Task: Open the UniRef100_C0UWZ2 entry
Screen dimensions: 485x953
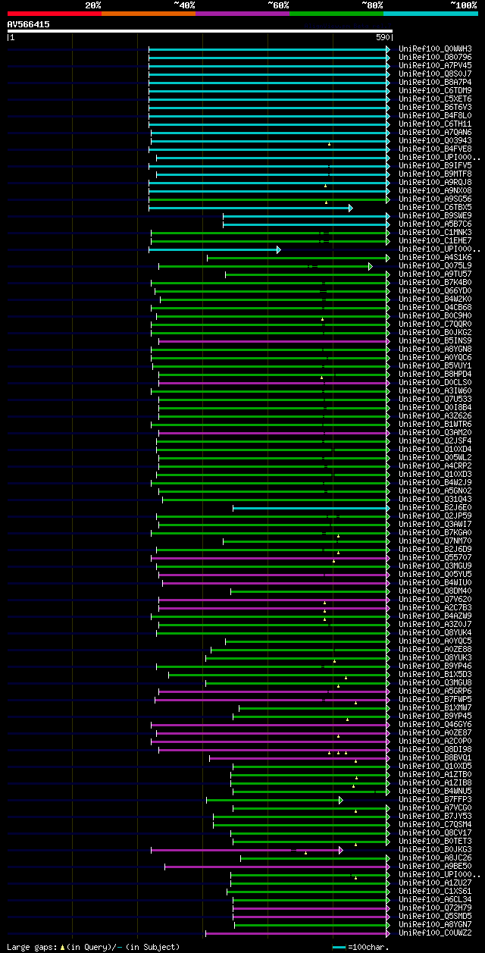Action: [435, 933]
